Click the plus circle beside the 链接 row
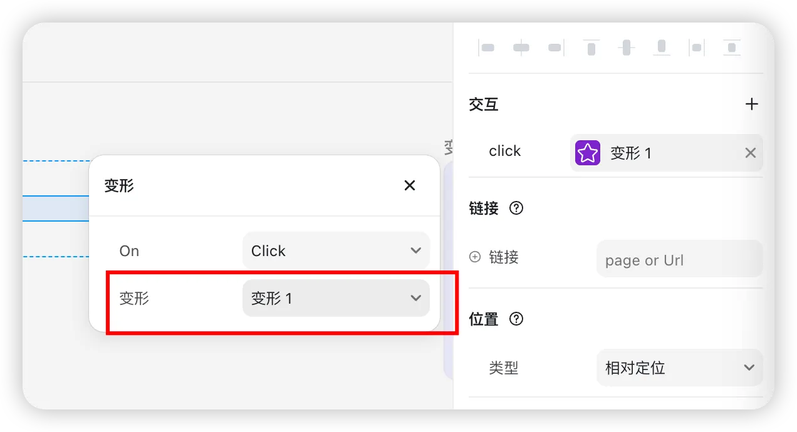 tap(475, 257)
